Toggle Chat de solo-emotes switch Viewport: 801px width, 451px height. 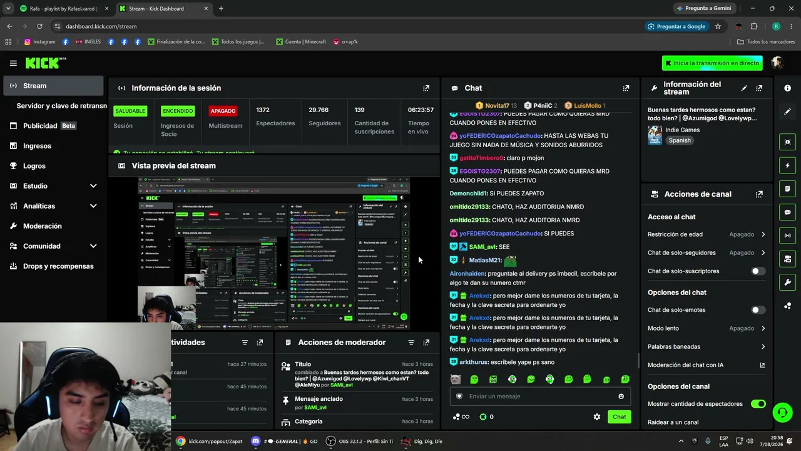[x=758, y=310]
